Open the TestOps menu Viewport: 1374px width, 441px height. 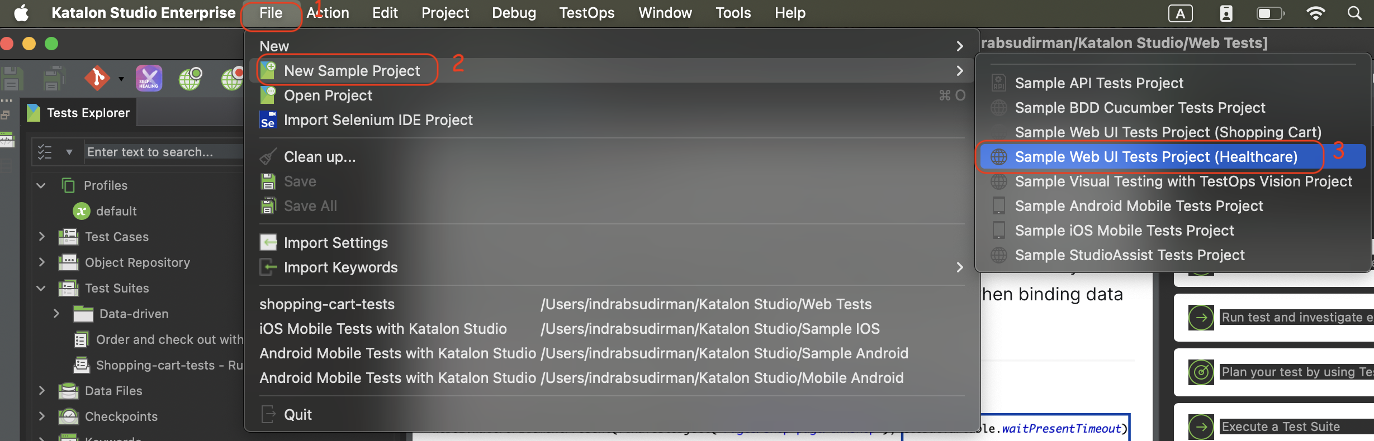coord(587,13)
